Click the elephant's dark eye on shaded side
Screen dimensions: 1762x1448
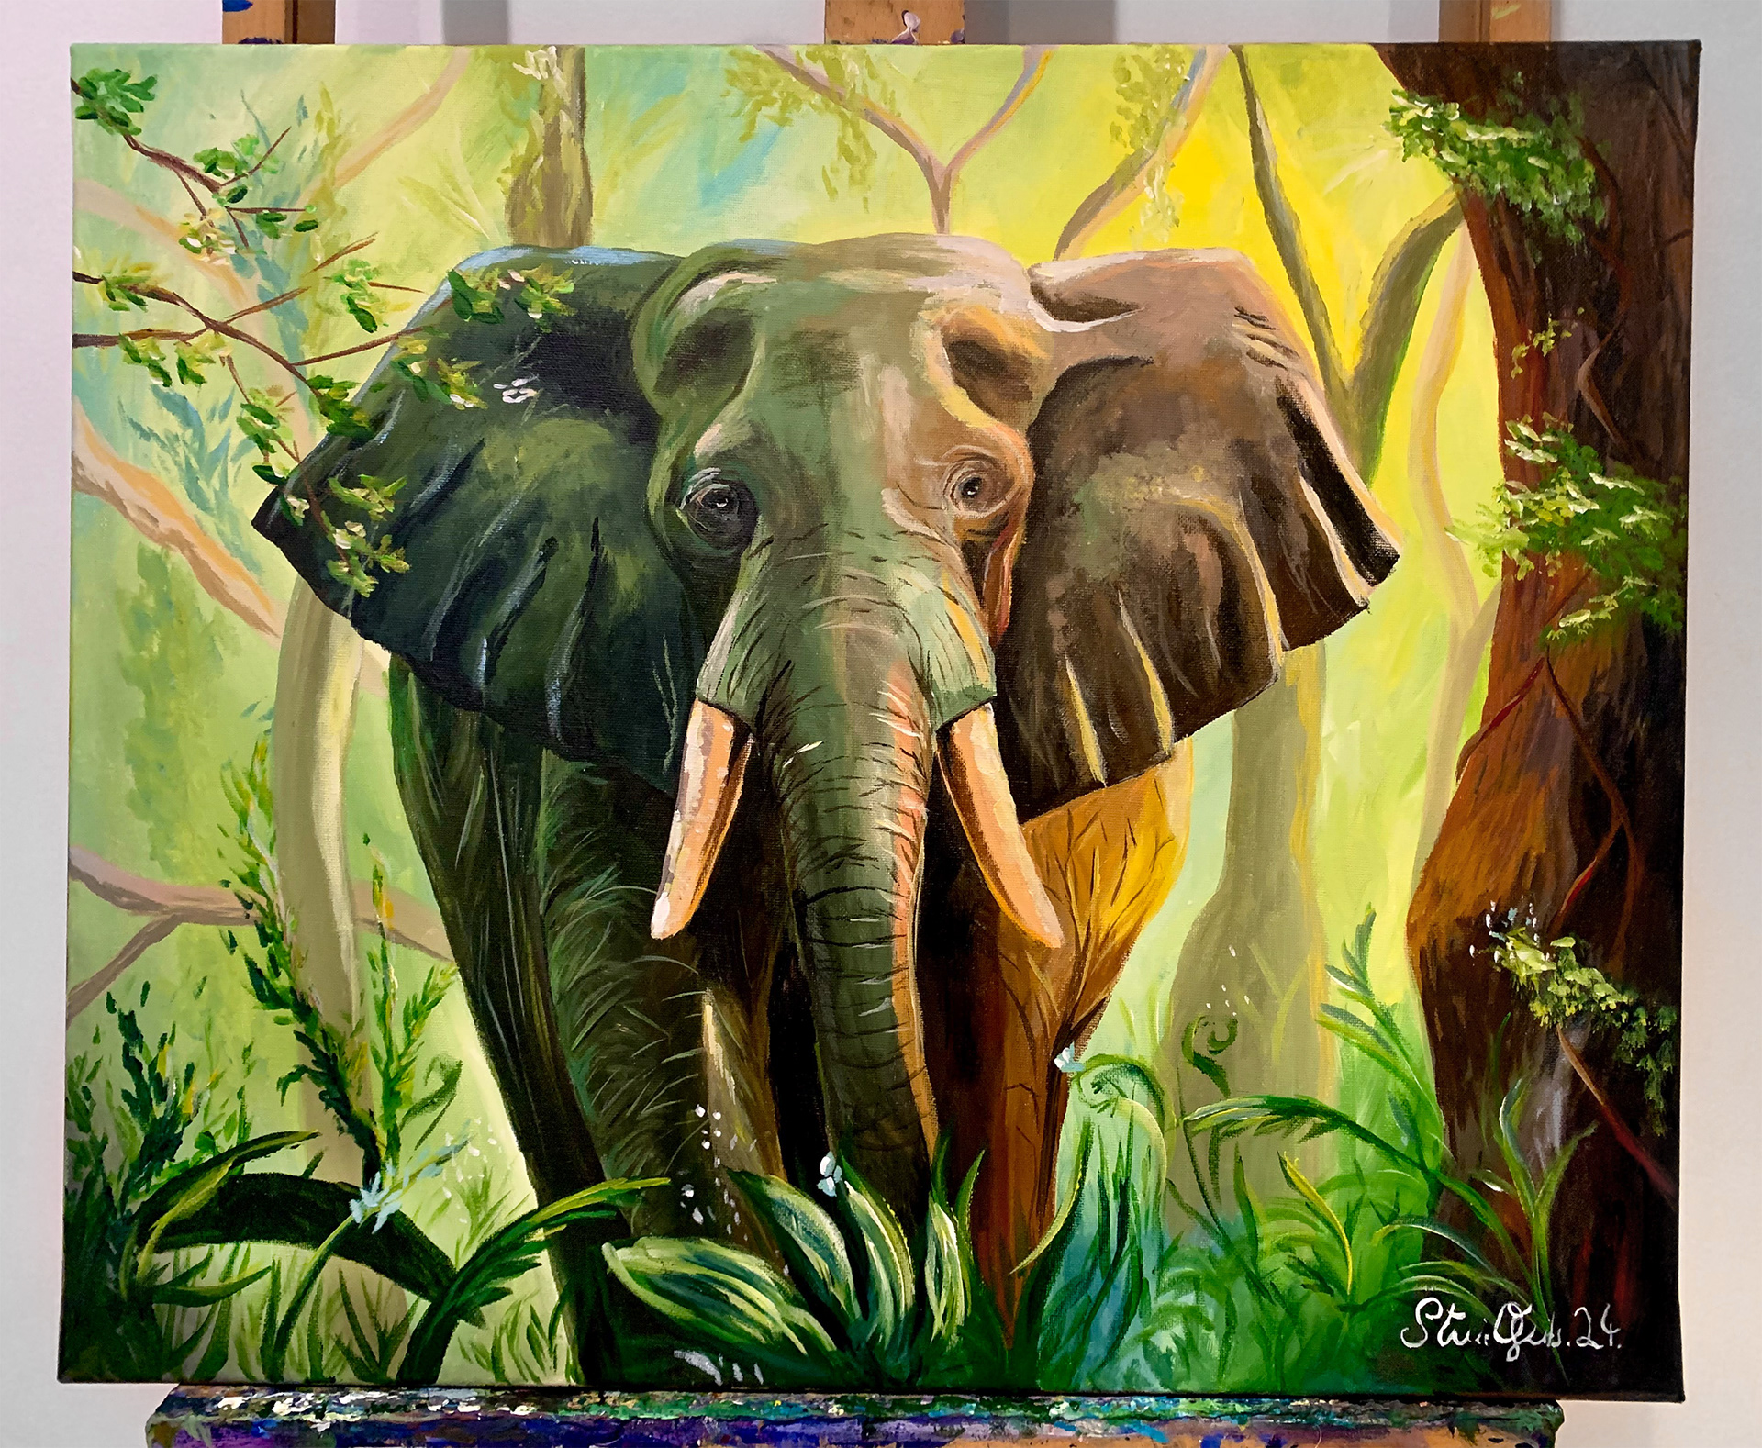[719, 502]
